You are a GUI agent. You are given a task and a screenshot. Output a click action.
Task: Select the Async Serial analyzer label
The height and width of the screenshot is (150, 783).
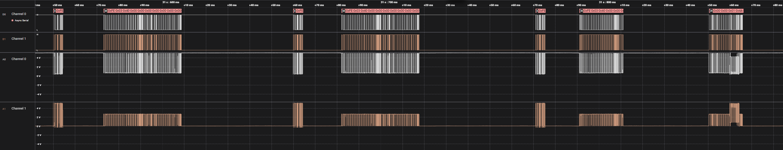click(22, 20)
